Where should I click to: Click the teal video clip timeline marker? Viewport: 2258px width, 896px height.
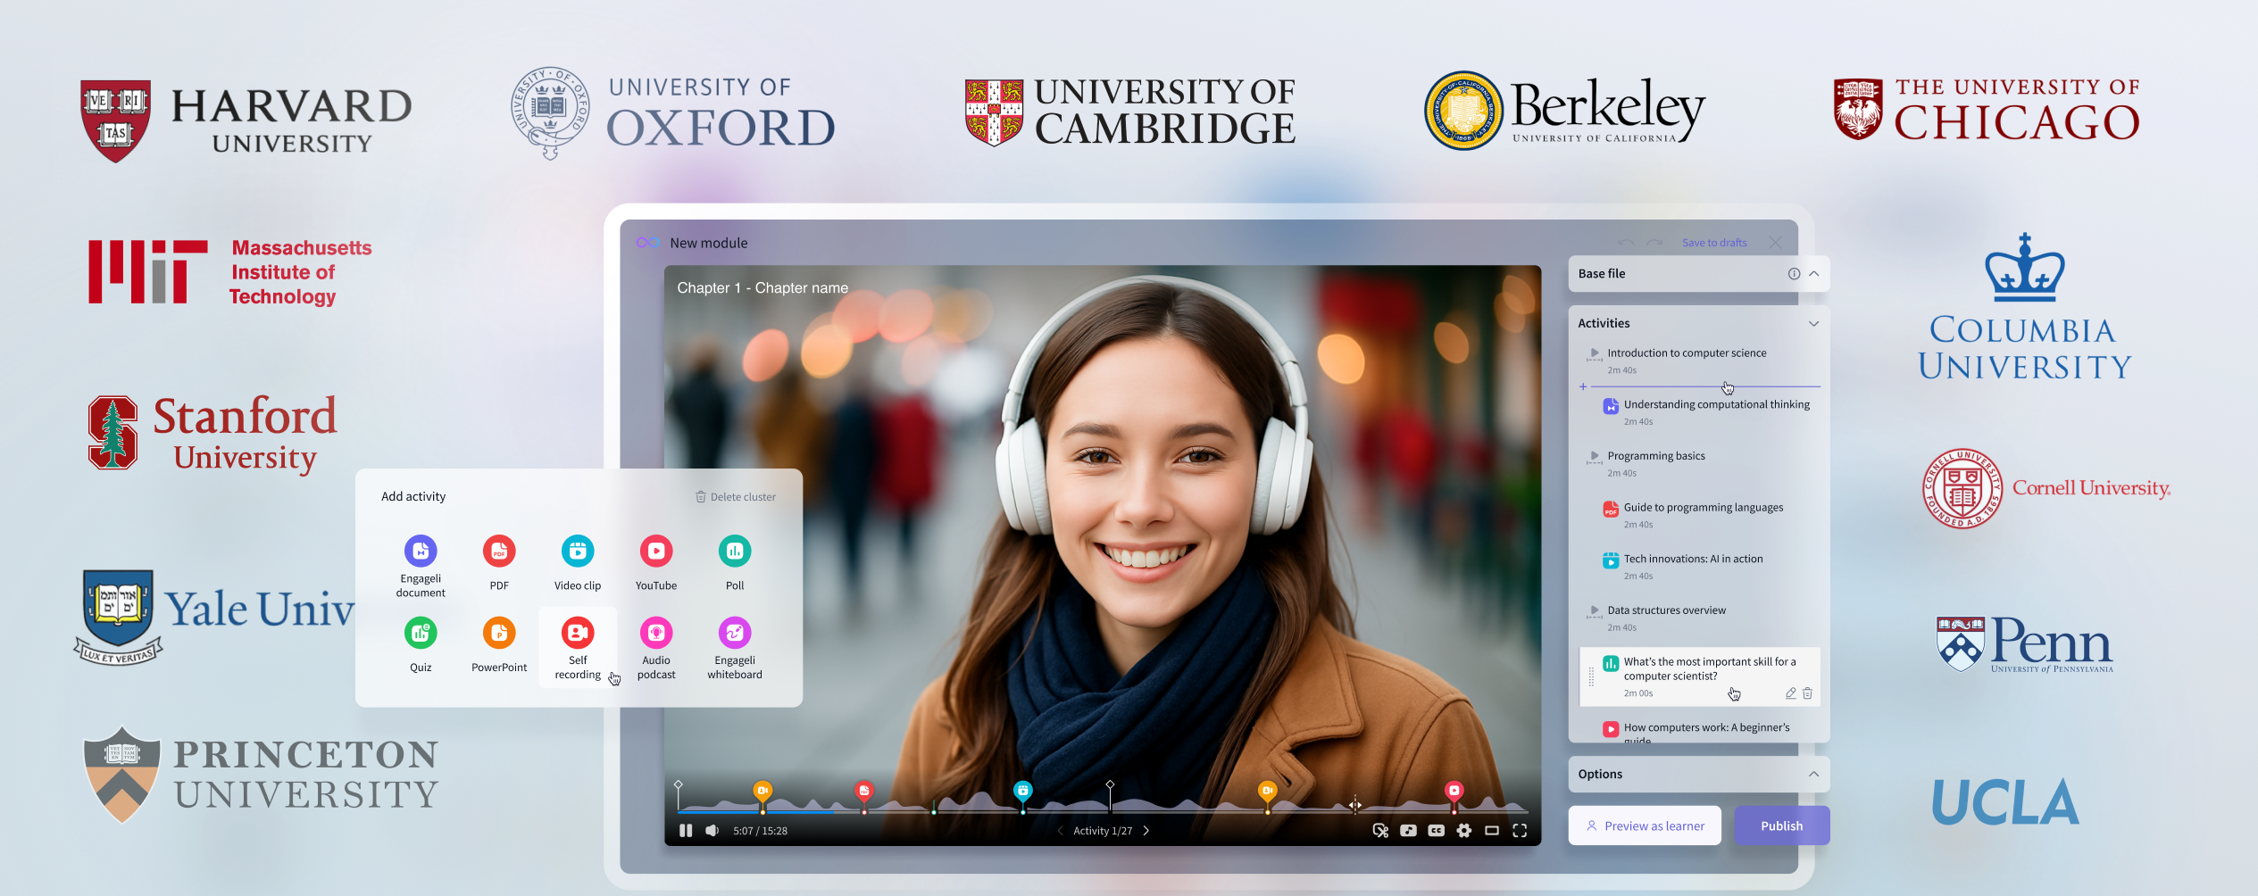1023,791
